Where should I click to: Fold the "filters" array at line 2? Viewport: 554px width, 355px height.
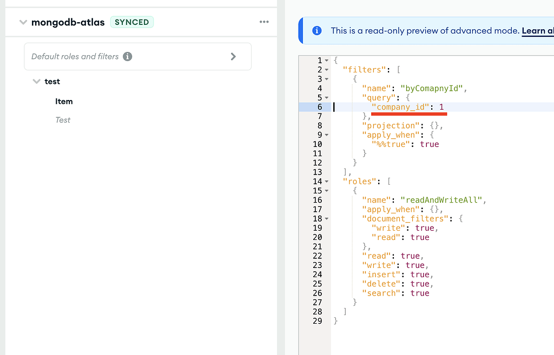326,70
